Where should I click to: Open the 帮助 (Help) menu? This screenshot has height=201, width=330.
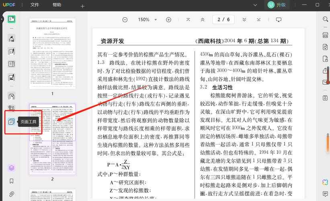coord(57,5)
